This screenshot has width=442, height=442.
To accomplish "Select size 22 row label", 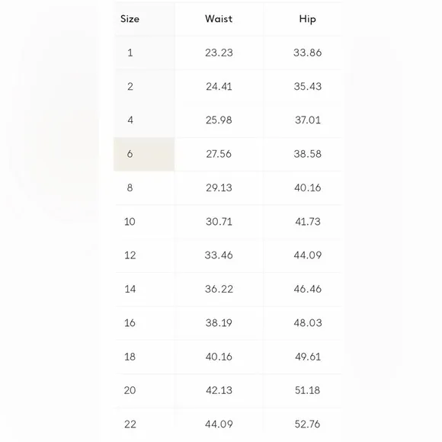I will pos(130,424).
